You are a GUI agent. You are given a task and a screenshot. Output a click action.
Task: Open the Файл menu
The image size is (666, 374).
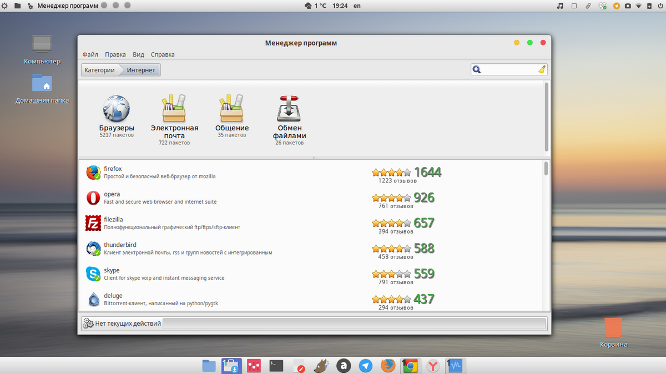point(90,54)
